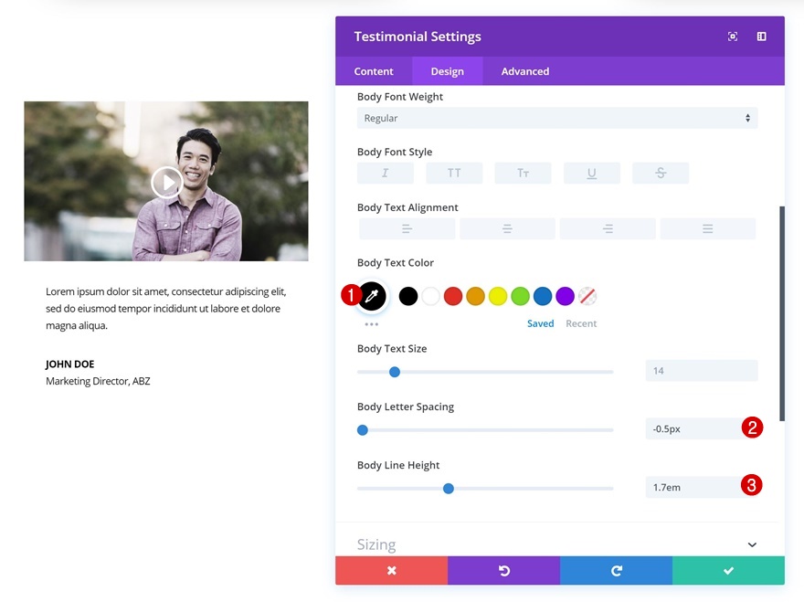Switch to the Content tab
The image size is (804, 602).
[373, 70]
